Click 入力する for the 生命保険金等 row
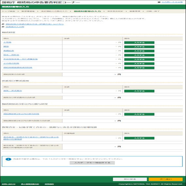 point(139,59)
